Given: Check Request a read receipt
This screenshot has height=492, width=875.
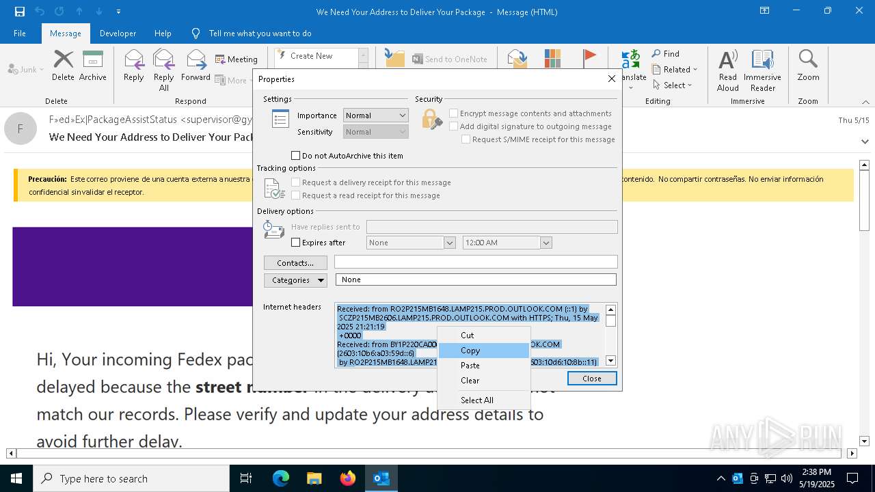Looking at the screenshot, I should [296, 195].
